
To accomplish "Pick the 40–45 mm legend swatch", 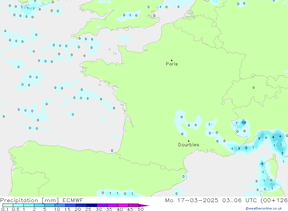I will [x=123, y=205].
